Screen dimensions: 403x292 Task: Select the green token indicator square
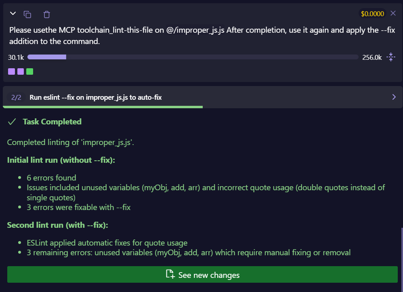(29, 71)
